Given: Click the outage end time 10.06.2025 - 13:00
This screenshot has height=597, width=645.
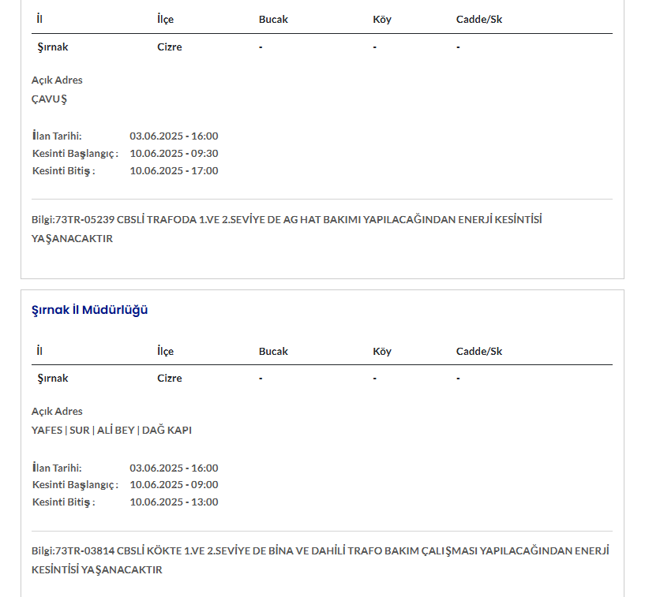Looking at the screenshot, I should tap(174, 502).
